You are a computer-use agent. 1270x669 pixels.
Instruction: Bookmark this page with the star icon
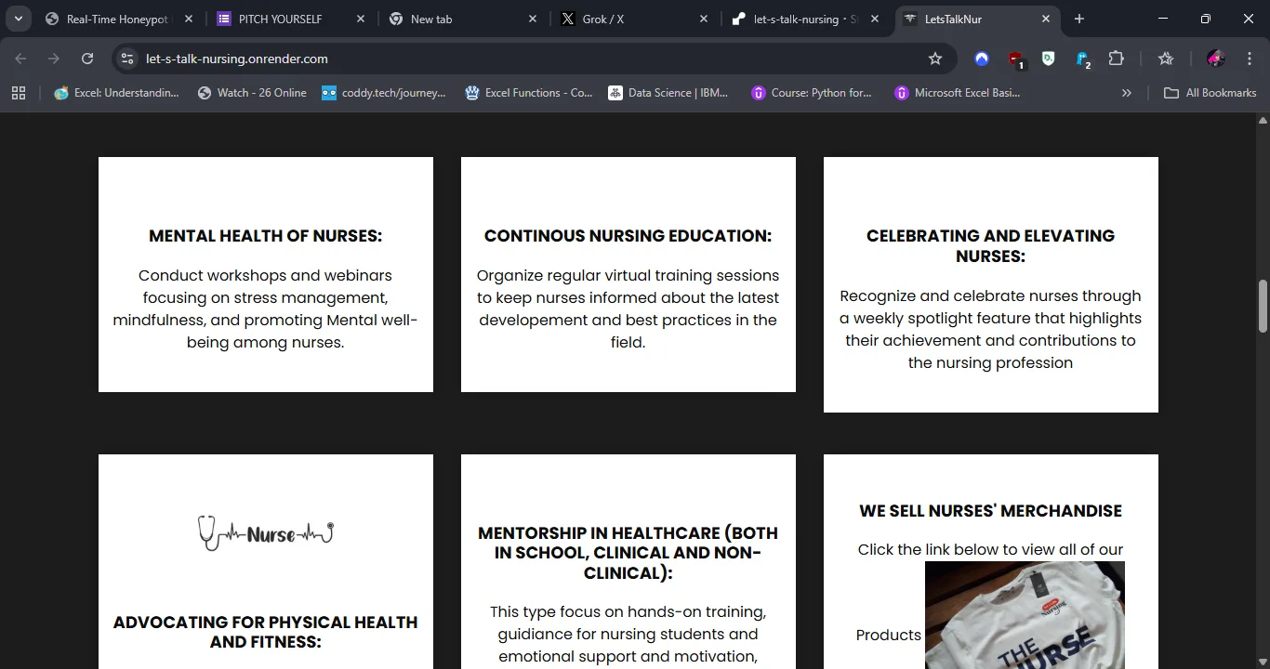935,59
